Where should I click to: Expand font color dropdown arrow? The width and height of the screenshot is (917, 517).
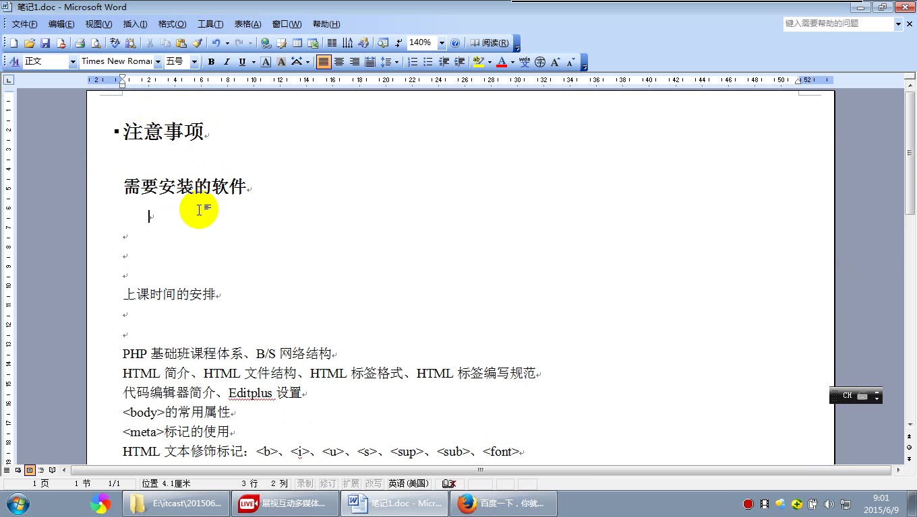pyautogui.click(x=512, y=62)
